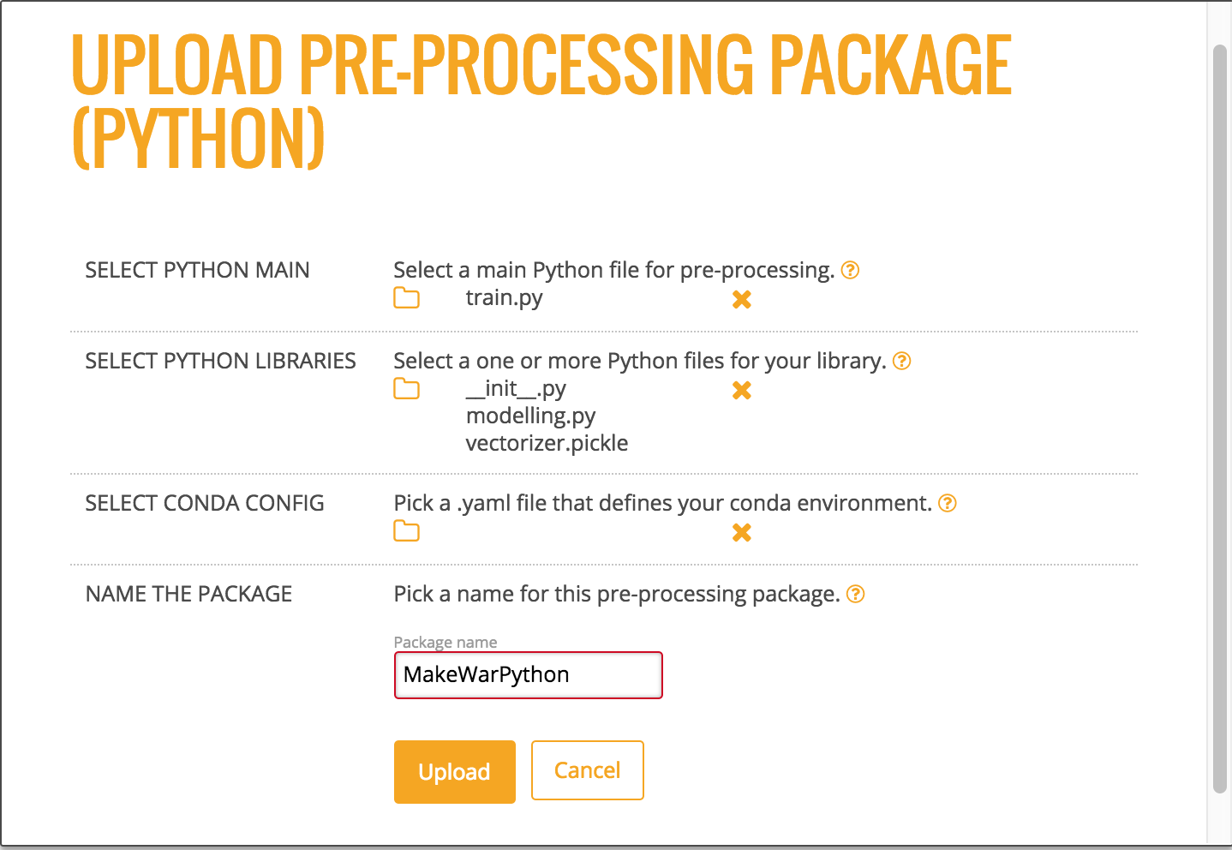Show help for Python libraries selection
This screenshot has height=850, width=1232.
(x=901, y=361)
